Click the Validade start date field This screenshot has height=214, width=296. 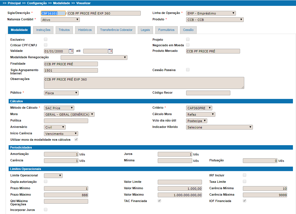coord(56,51)
